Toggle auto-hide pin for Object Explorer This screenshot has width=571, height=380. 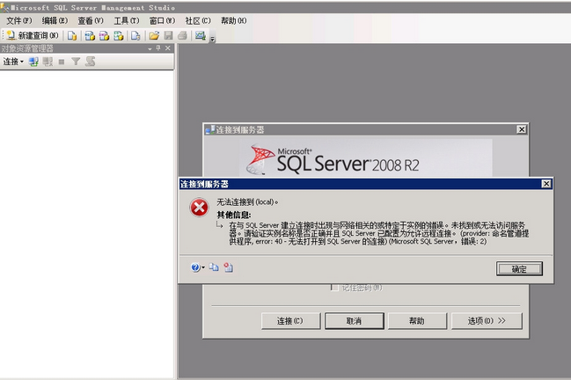[x=158, y=48]
